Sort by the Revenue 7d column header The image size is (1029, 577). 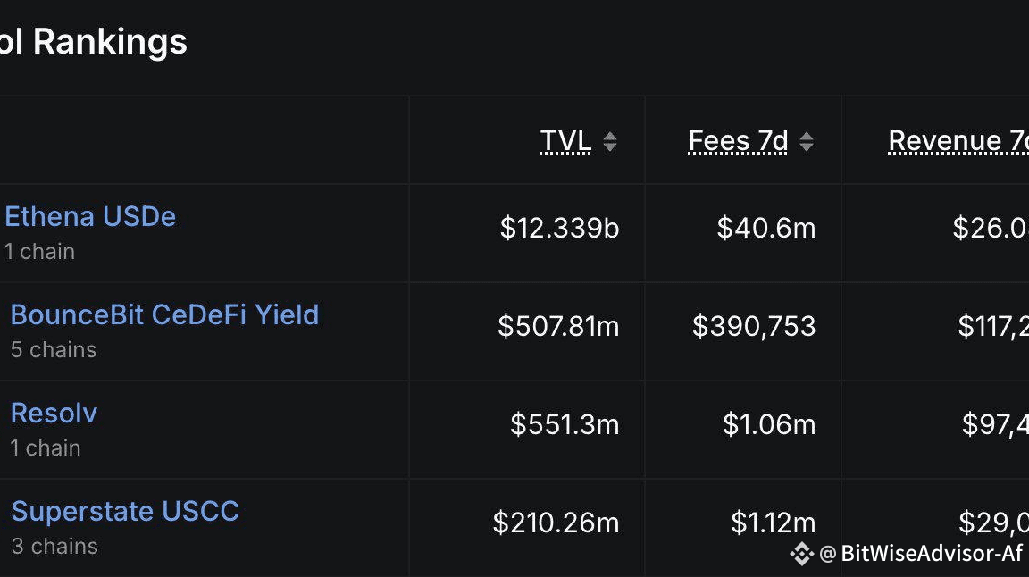pos(958,140)
